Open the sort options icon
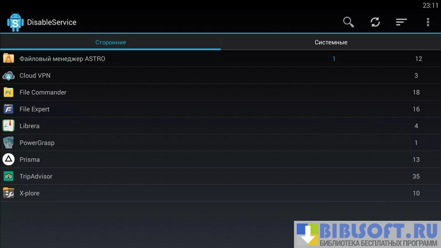441x248 pixels. pyautogui.click(x=401, y=22)
